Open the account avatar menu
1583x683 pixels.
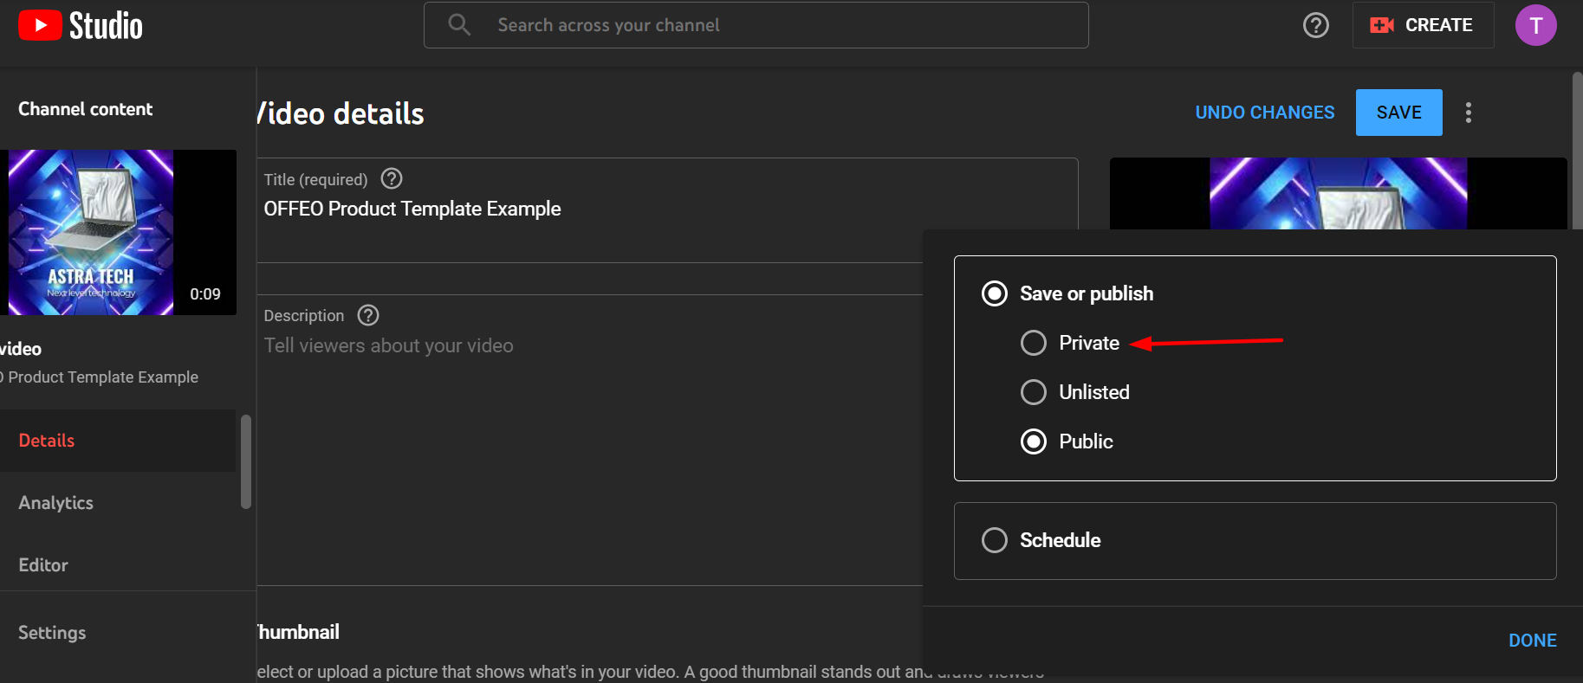[1535, 25]
